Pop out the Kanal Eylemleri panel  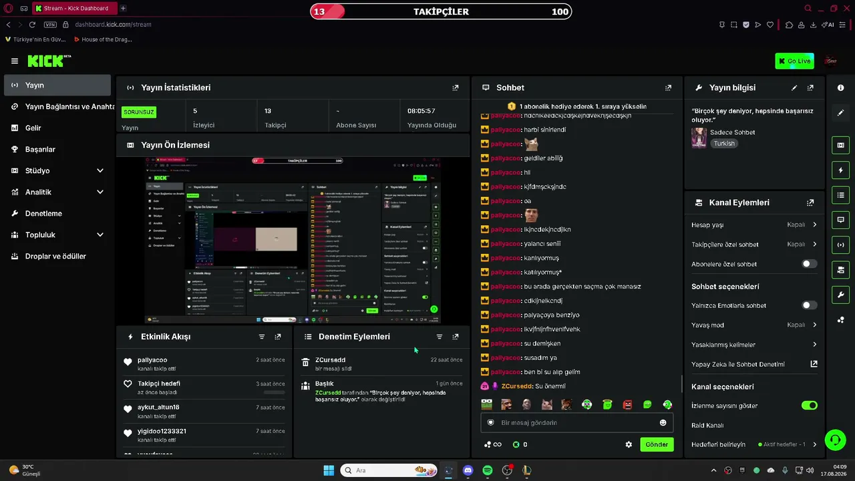[x=810, y=202]
